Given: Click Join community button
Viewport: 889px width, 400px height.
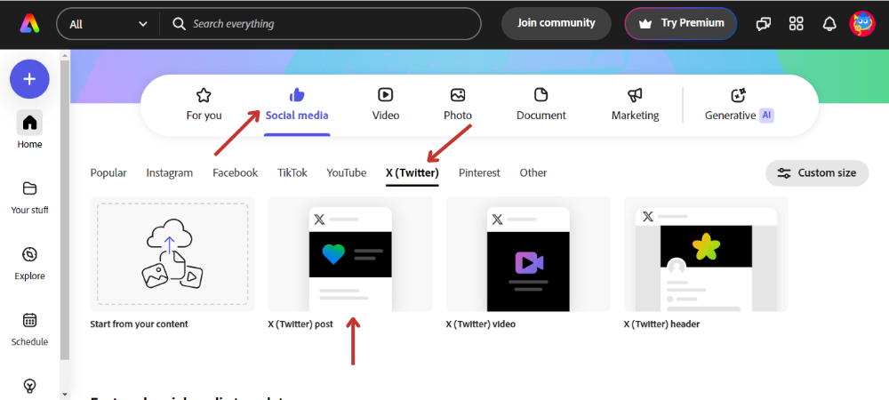Looking at the screenshot, I should pos(557,23).
